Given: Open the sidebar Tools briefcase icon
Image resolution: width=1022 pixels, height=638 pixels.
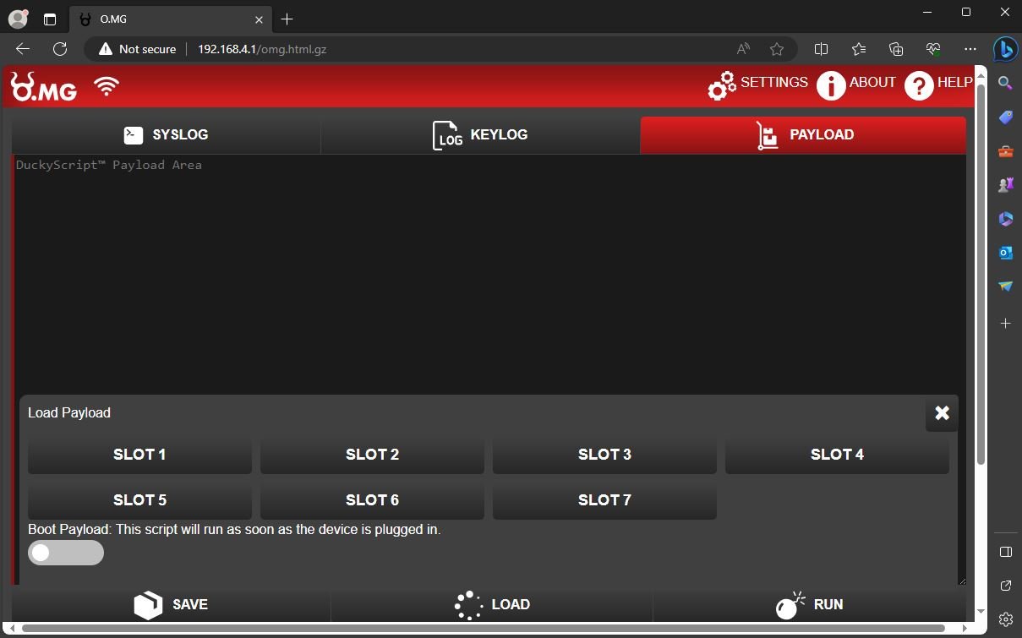Looking at the screenshot, I should point(1005,151).
